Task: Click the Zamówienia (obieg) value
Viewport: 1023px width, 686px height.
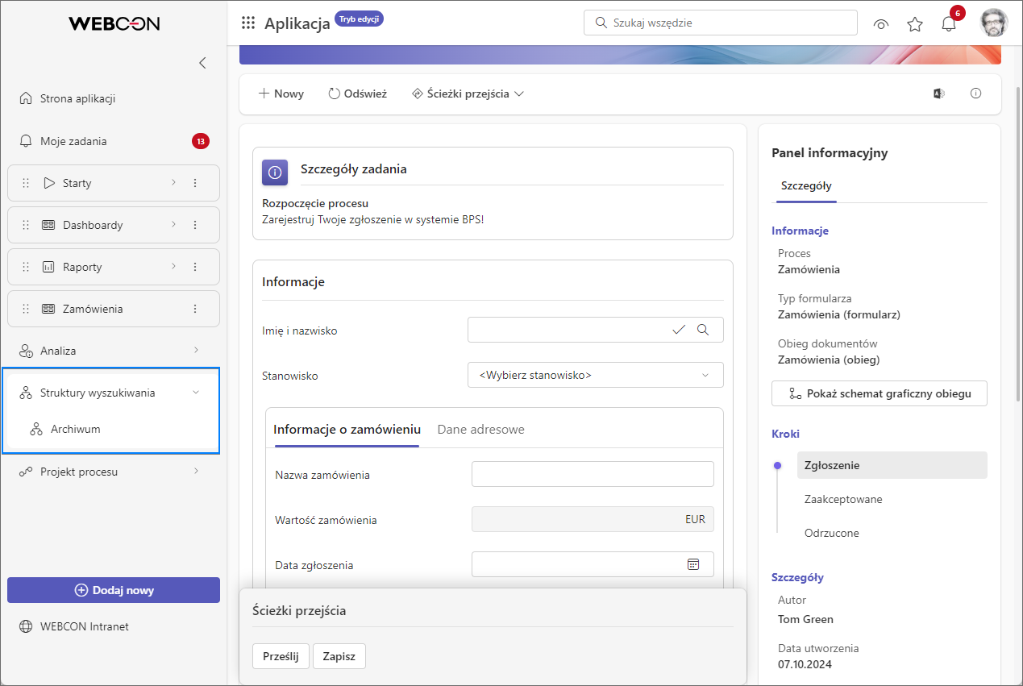Action: 829,360
